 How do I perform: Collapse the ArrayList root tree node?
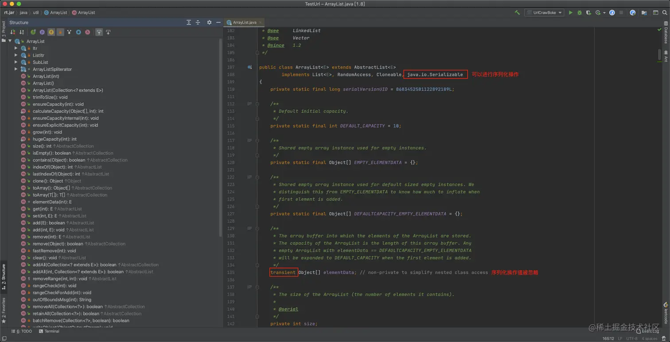point(10,41)
